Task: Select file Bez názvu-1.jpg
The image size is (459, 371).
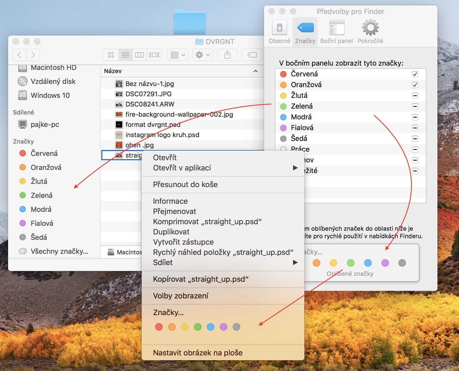Action: (149, 84)
